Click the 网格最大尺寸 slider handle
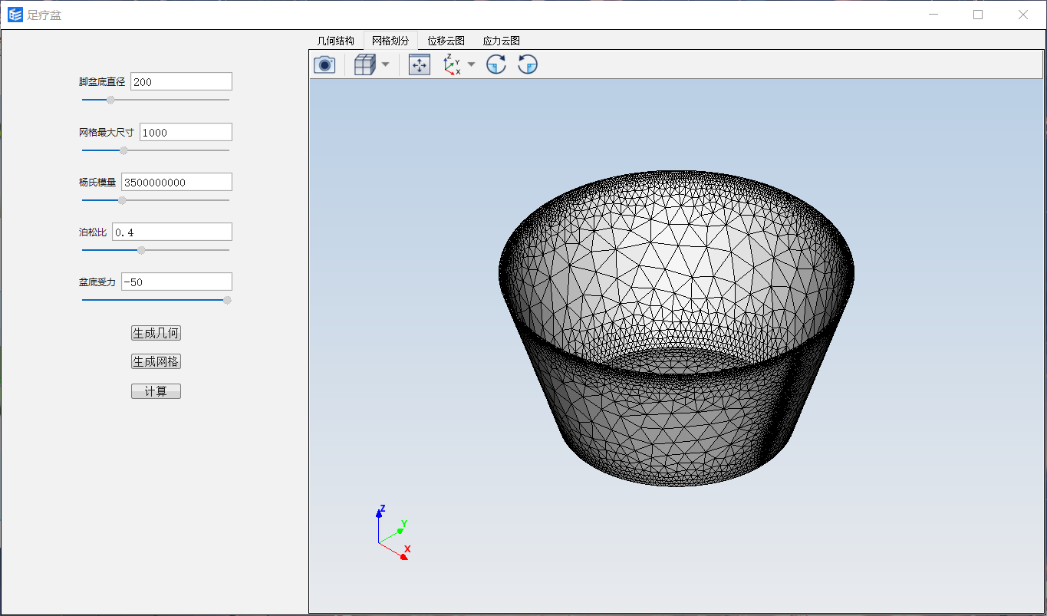Image resolution: width=1047 pixels, height=616 pixels. 123,150
